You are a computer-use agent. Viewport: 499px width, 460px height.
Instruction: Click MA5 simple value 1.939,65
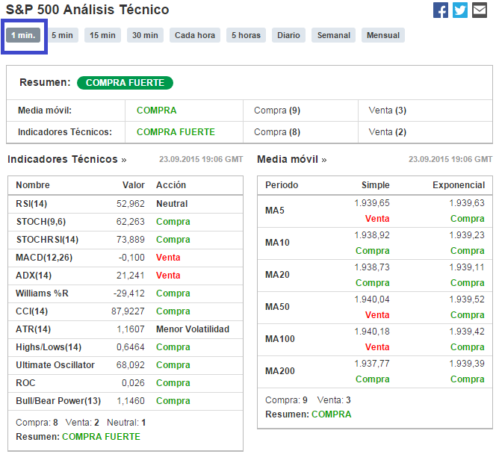[372, 203]
